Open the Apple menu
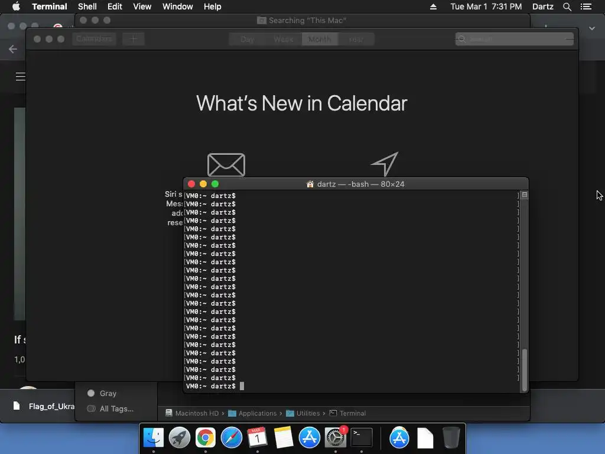The image size is (605, 454). 16,7
